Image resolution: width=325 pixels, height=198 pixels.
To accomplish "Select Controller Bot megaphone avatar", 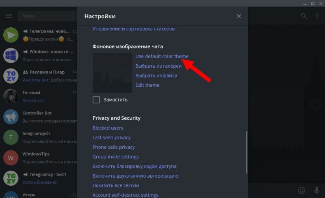I will coord(11,117).
